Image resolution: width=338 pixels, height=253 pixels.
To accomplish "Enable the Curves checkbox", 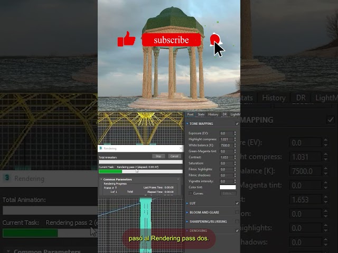I will [191, 193].
